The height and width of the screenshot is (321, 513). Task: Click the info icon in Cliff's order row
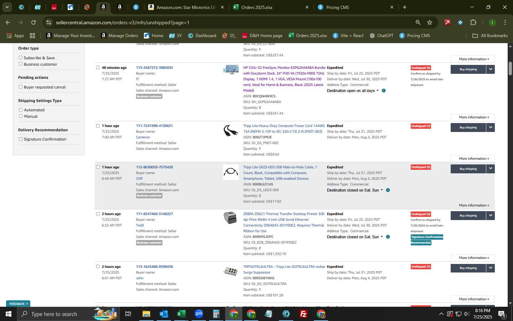click(x=388, y=190)
